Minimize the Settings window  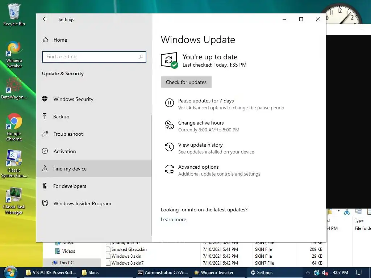coord(284,19)
